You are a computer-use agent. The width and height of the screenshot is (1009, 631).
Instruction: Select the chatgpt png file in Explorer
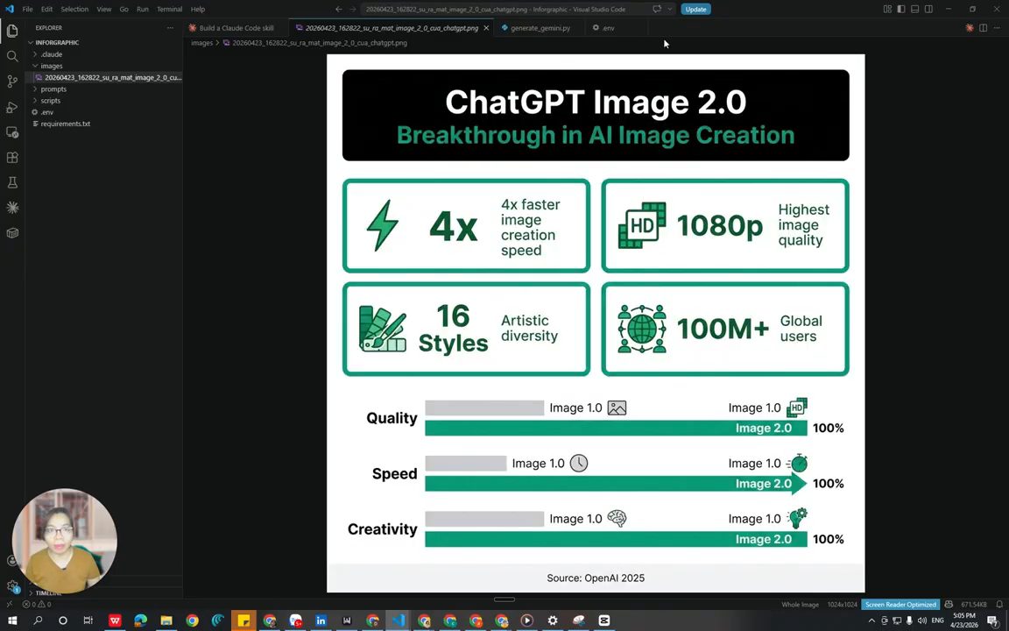pyautogui.click(x=104, y=77)
